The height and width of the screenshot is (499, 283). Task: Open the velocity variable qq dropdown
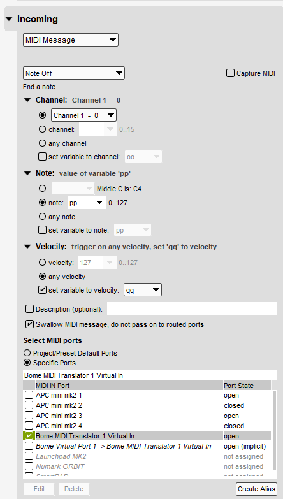(143, 290)
